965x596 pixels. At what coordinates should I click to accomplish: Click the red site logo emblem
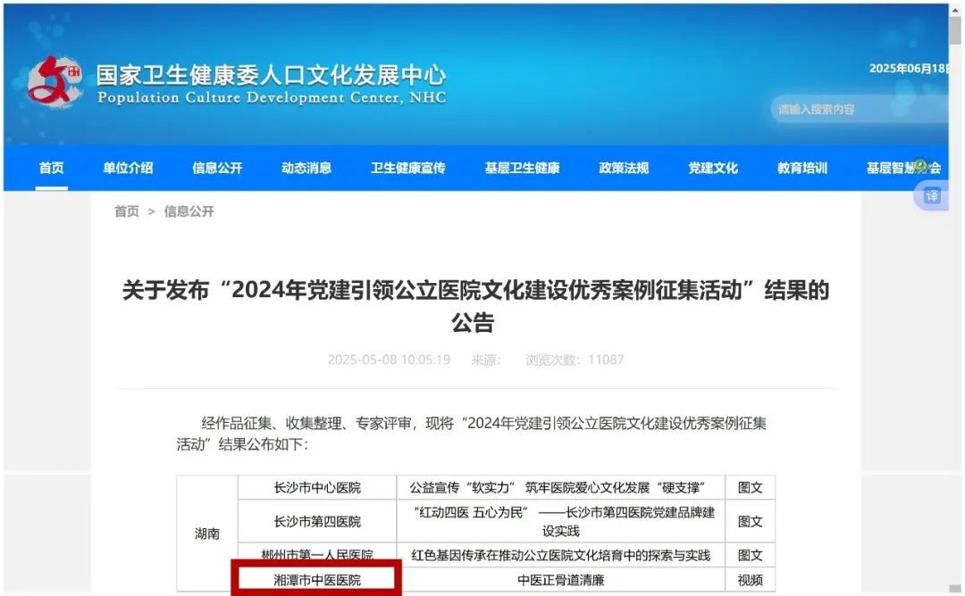[x=55, y=82]
